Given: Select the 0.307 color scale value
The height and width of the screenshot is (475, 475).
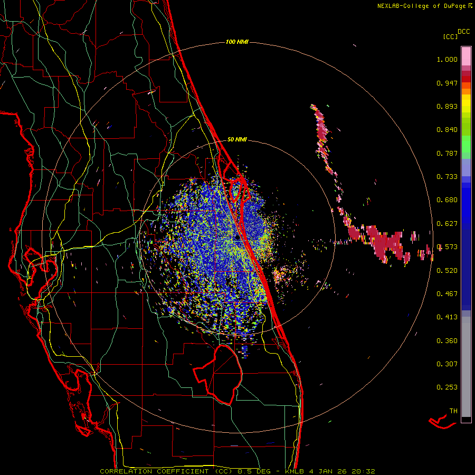Looking at the screenshot, I should coord(447,364).
